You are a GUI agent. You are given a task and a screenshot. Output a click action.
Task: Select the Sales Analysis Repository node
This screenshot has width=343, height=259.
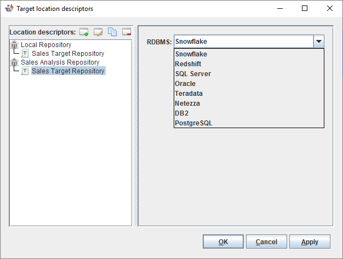[x=60, y=62]
